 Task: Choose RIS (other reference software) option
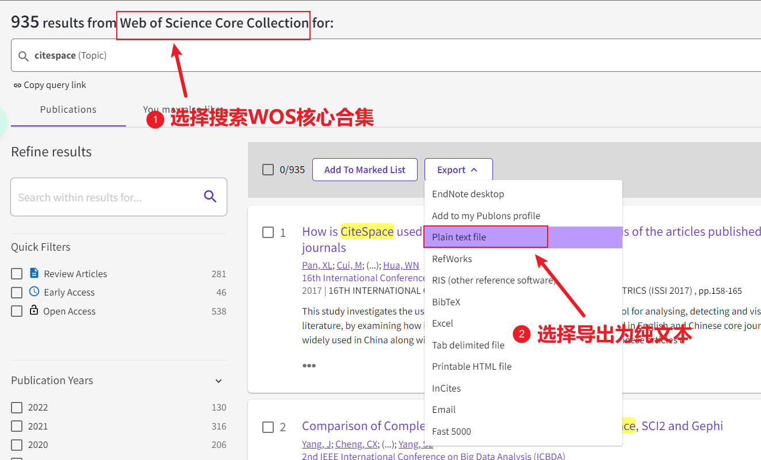[523, 280]
